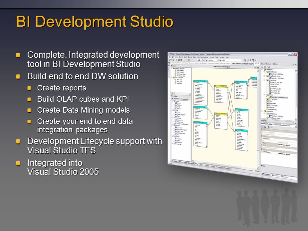Collapse the Inventory Fact 1997 measure group
The width and height of the screenshot is (308, 231).
pyautogui.click(x=172, y=69)
